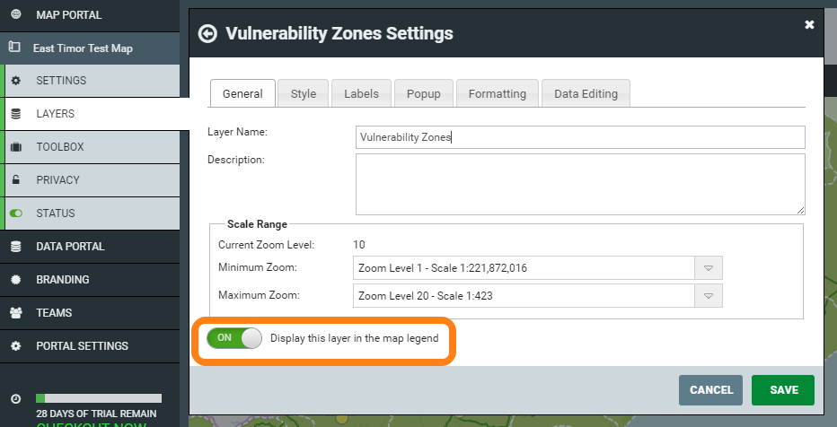Open the Minimum Zoom dropdown
The height and width of the screenshot is (427, 837).
point(709,268)
